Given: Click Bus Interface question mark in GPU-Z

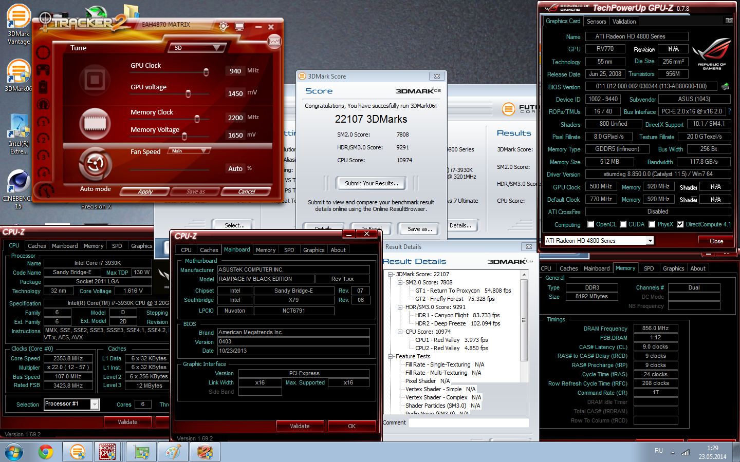Looking at the screenshot, I should [729, 111].
